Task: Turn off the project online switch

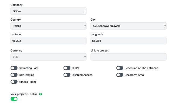Action: (x=14, y=99)
